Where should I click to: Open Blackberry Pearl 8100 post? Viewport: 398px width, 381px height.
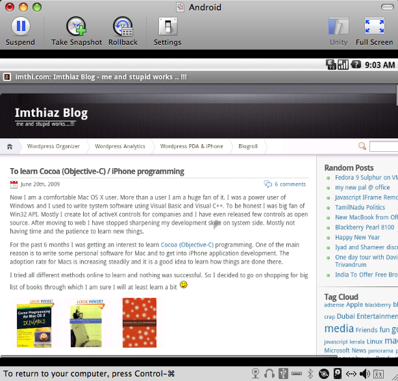pos(364,227)
